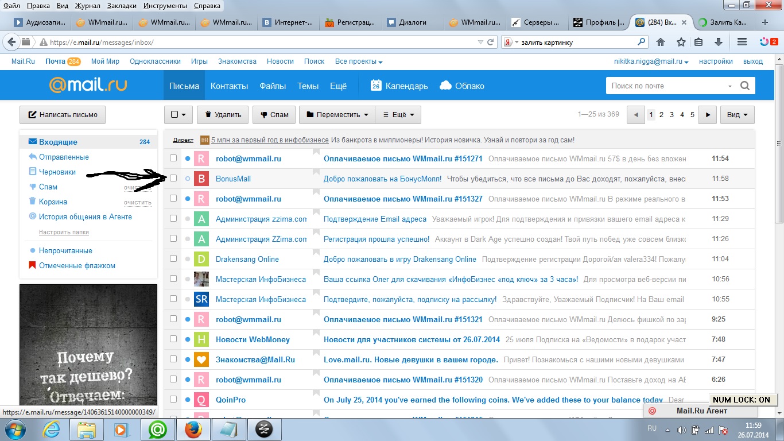Click the browser back arrow
The height and width of the screenshot is (441, 784).
tap(10, 42)
